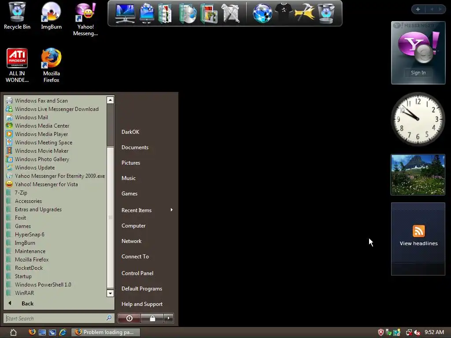Click the disc media icon in RocketDock
The image size is (451, 338).
188,13
